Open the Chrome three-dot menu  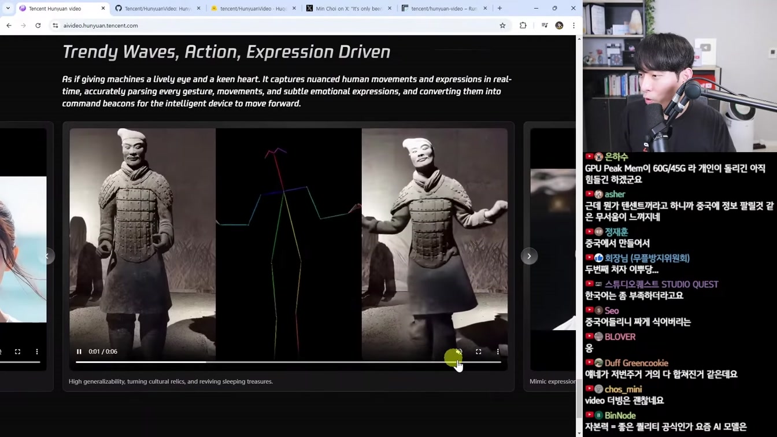[573, 25]
